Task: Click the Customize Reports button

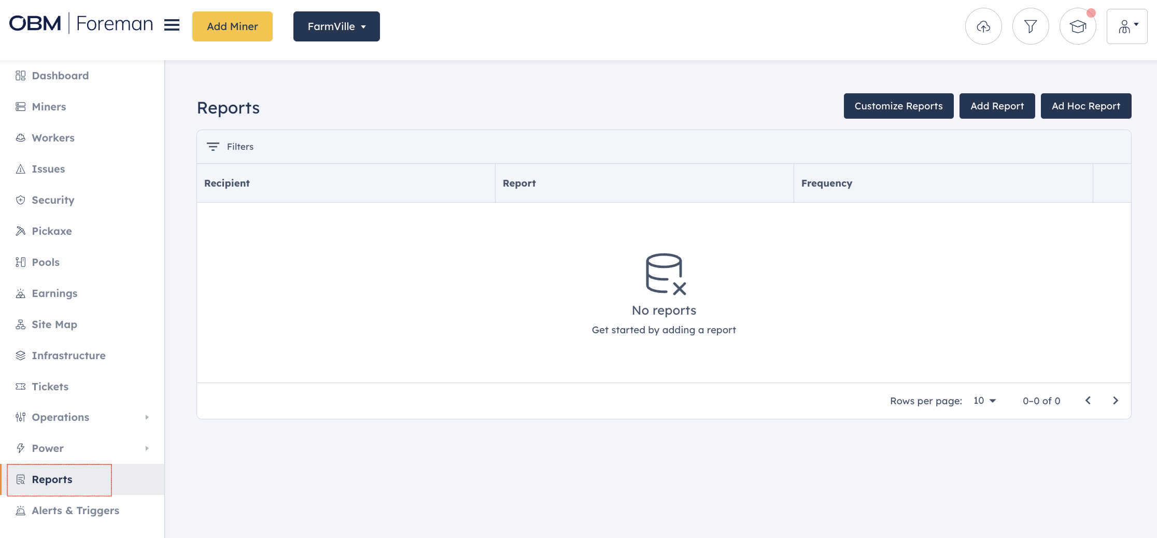Action: tap(898, 106)
